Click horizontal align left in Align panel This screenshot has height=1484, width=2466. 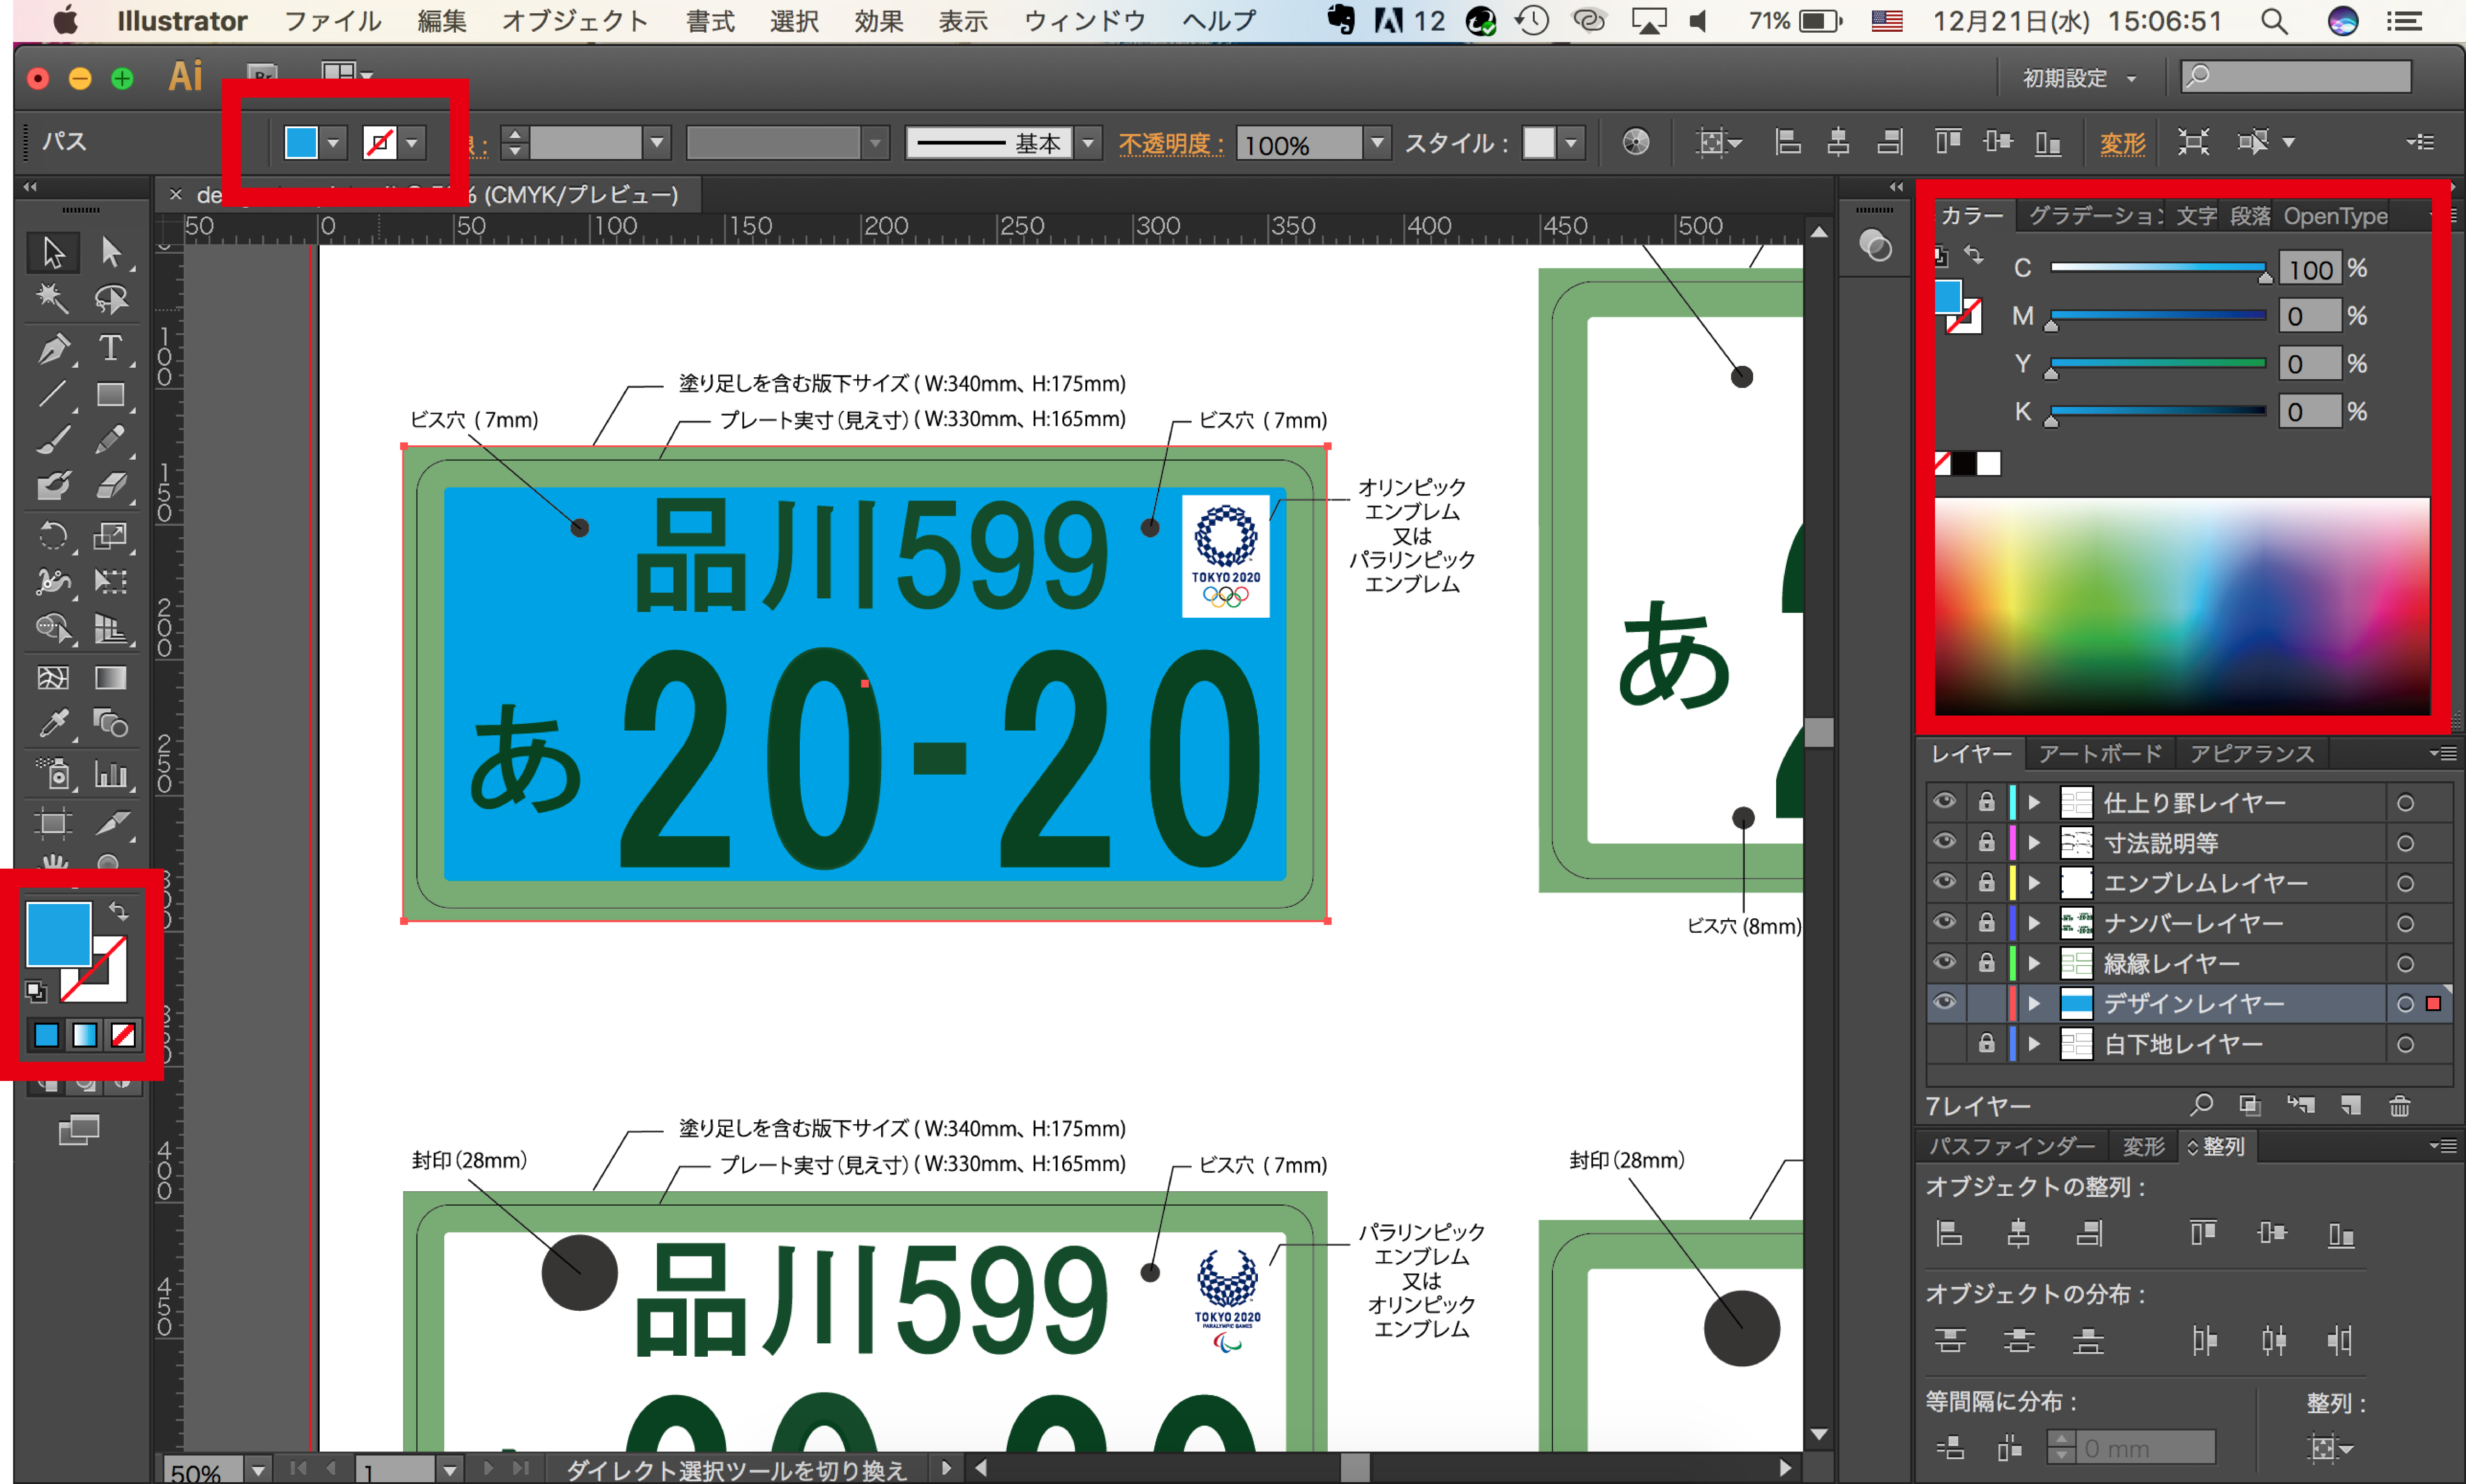1949,1233
